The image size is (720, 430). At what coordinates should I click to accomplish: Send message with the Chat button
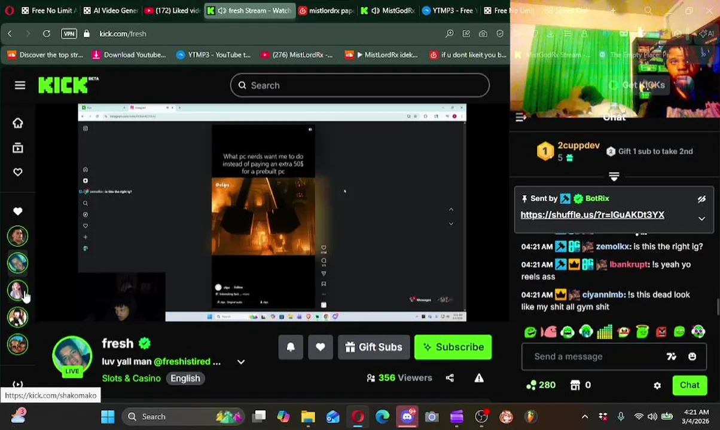click(690, 385)
